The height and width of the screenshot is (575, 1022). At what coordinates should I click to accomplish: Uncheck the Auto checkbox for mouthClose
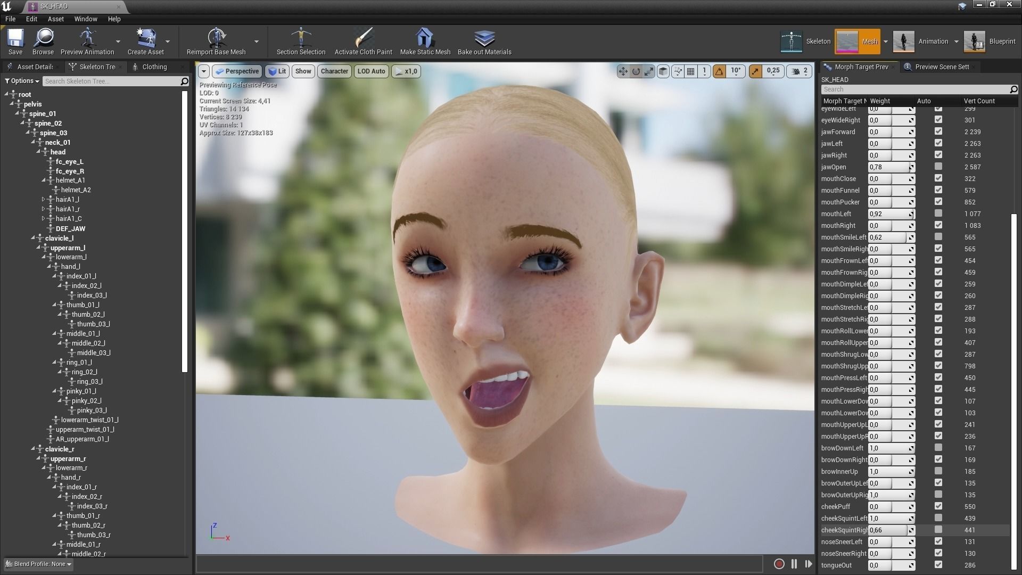[x=938, y=178]
